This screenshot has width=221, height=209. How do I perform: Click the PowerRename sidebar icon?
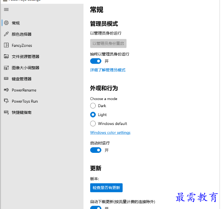coord(6,90)
